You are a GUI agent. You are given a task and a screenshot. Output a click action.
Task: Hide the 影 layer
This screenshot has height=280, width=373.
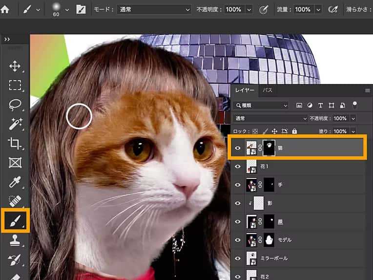[238, 203]
